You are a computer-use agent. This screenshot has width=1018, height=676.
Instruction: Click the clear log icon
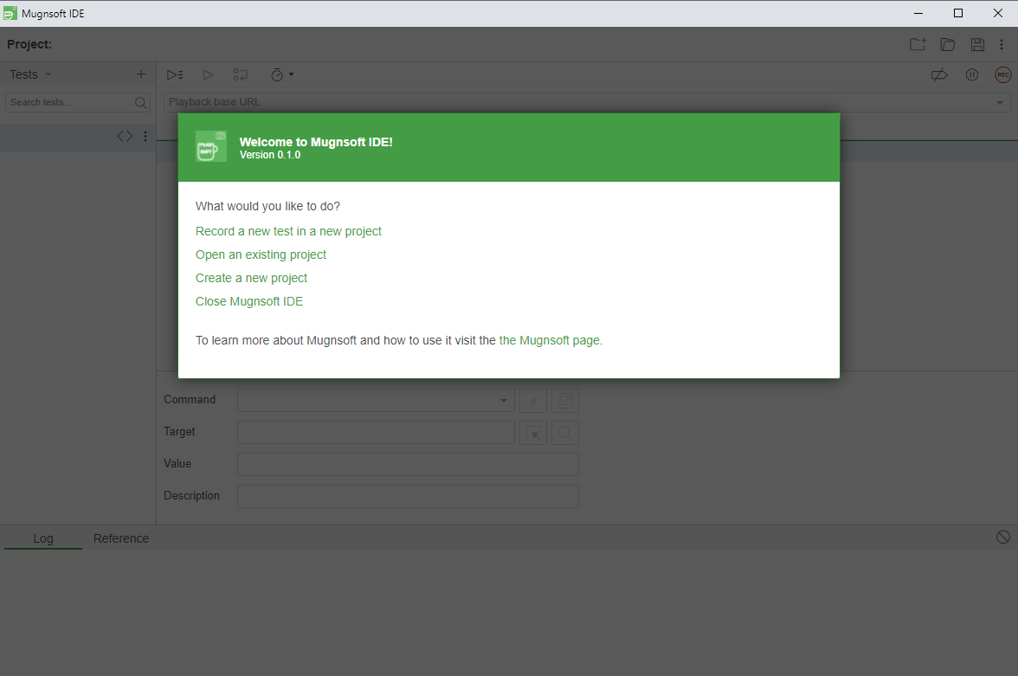click(x=1003, y=537)
